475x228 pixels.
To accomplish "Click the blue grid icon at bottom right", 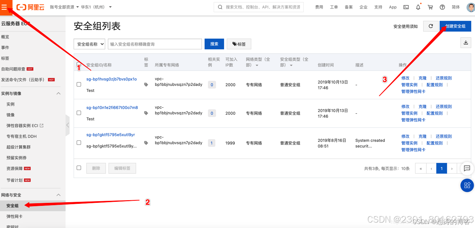I will coord(467,185).
